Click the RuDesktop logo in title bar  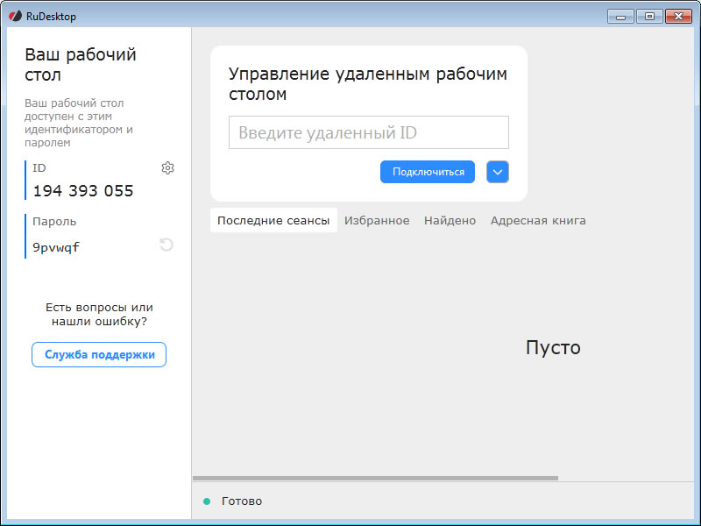click(x=15, y=15)
